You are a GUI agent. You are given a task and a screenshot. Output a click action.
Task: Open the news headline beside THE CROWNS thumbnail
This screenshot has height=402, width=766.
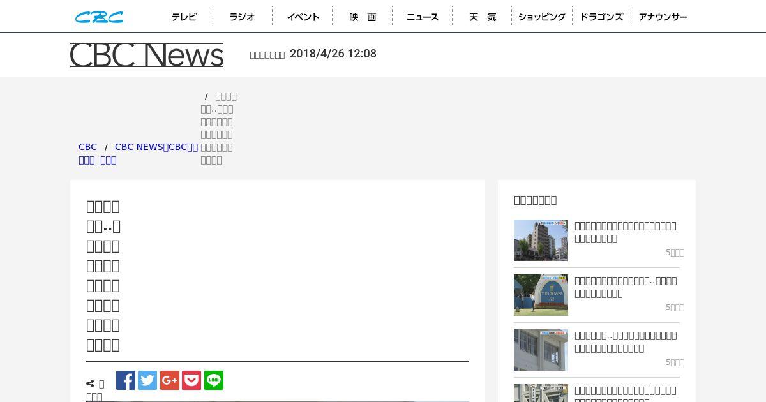(x=626, y=287)
